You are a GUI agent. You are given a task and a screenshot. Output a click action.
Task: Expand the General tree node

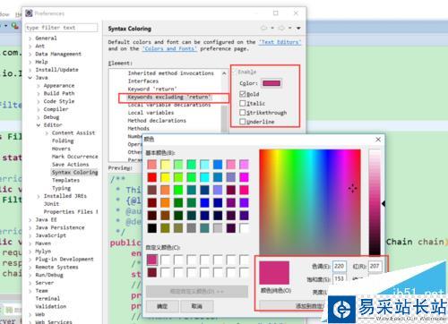(30, 38)
